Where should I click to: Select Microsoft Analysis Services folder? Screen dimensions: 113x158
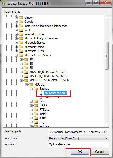point(41,38)
